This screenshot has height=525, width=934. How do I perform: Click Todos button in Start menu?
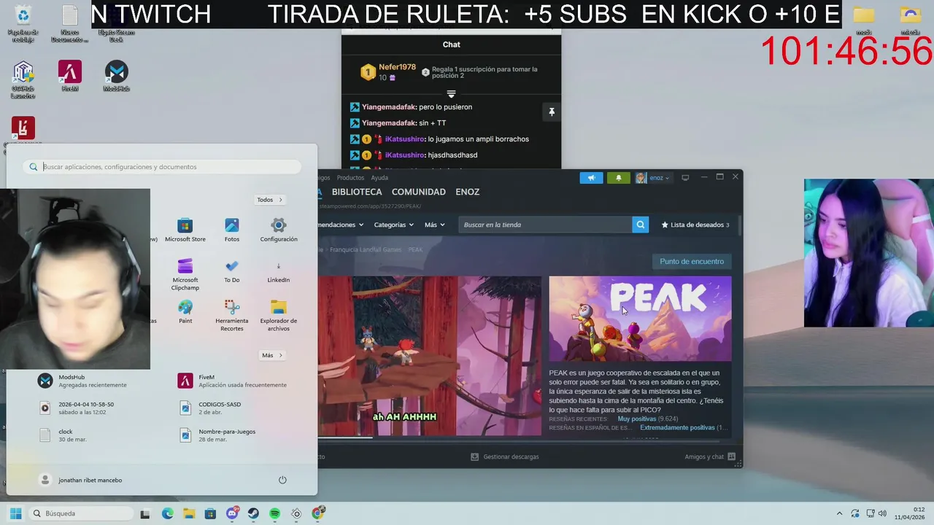click(269, 200)
